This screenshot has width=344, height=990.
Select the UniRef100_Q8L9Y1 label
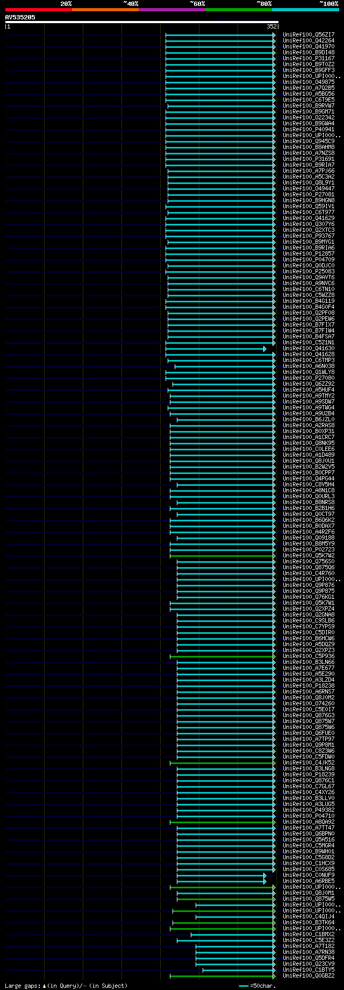click(x=309, y=182)
